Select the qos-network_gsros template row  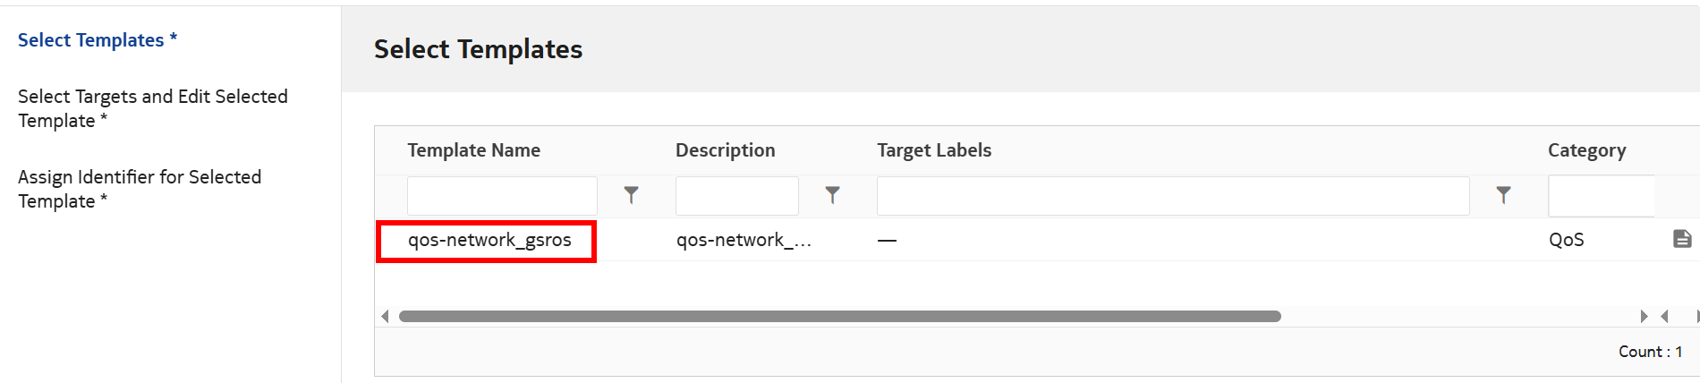pyautogui.click(x=489, y=240)
